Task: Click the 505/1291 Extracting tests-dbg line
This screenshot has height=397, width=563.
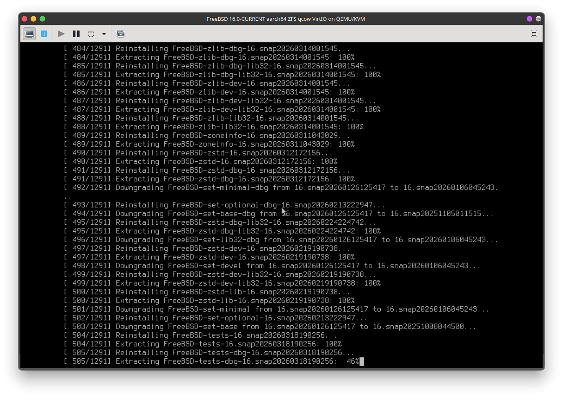Action: (x=212, y=361)
